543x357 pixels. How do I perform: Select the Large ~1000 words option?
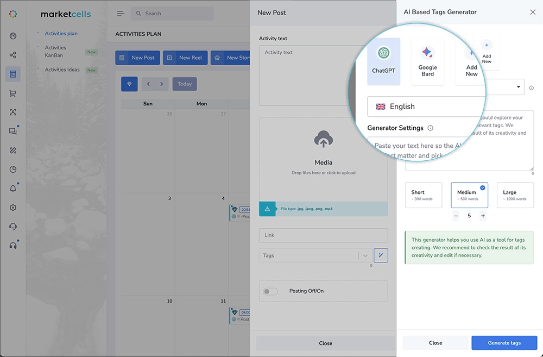(515, 195)
